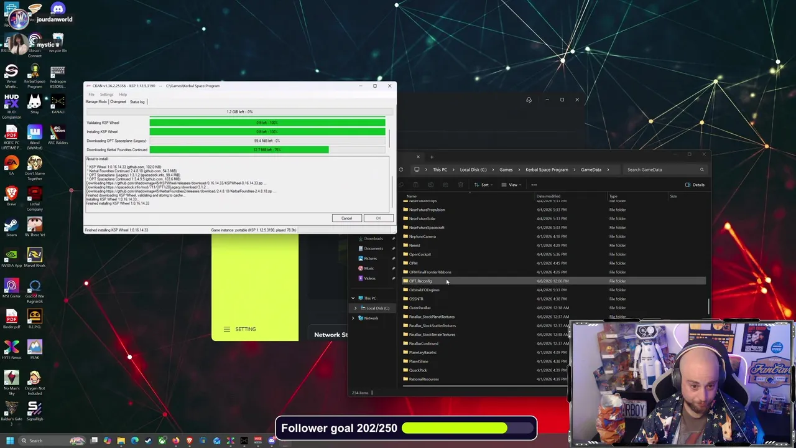The height and width of the screenshot is (448, 796).
Task: Open the NVIDIA App desktop icon
Action: (x=11, y=258)
